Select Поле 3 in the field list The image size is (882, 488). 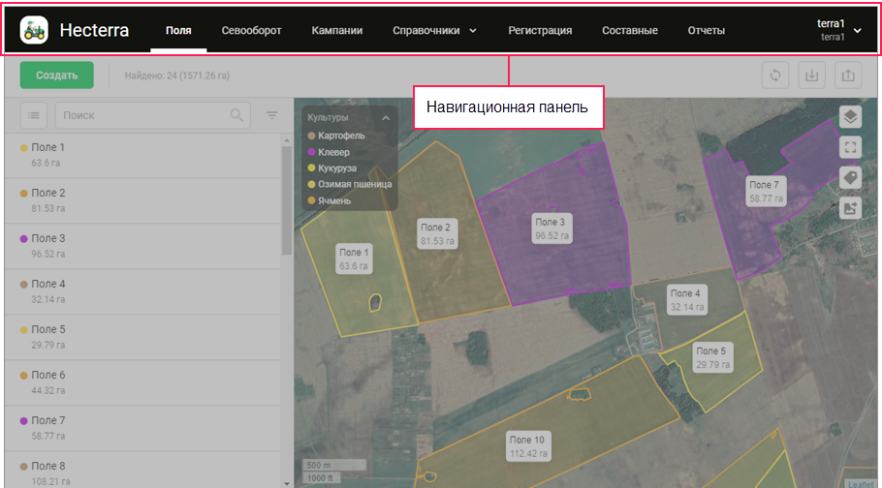tap(48, 238)
